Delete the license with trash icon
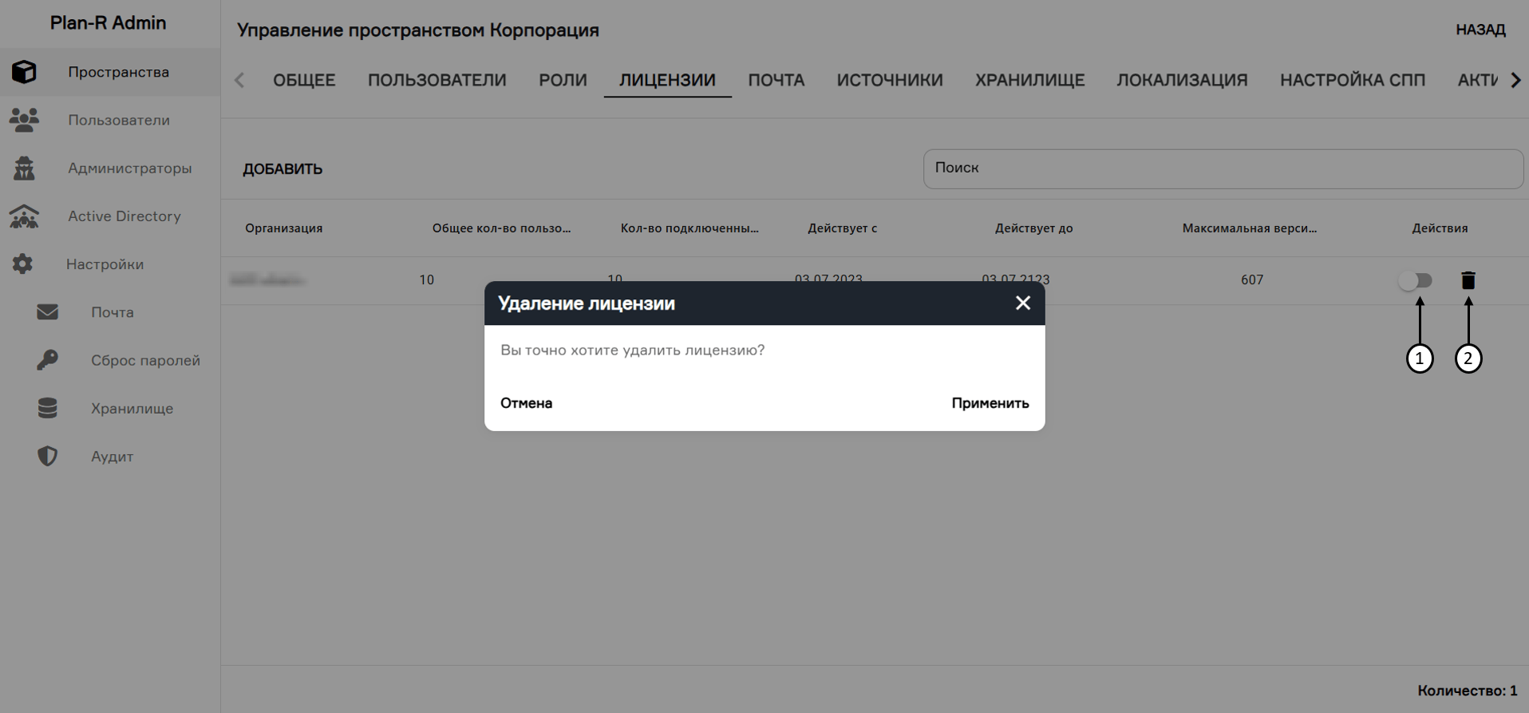Viewport: 1529px width, 713px height. (1468, 280)
